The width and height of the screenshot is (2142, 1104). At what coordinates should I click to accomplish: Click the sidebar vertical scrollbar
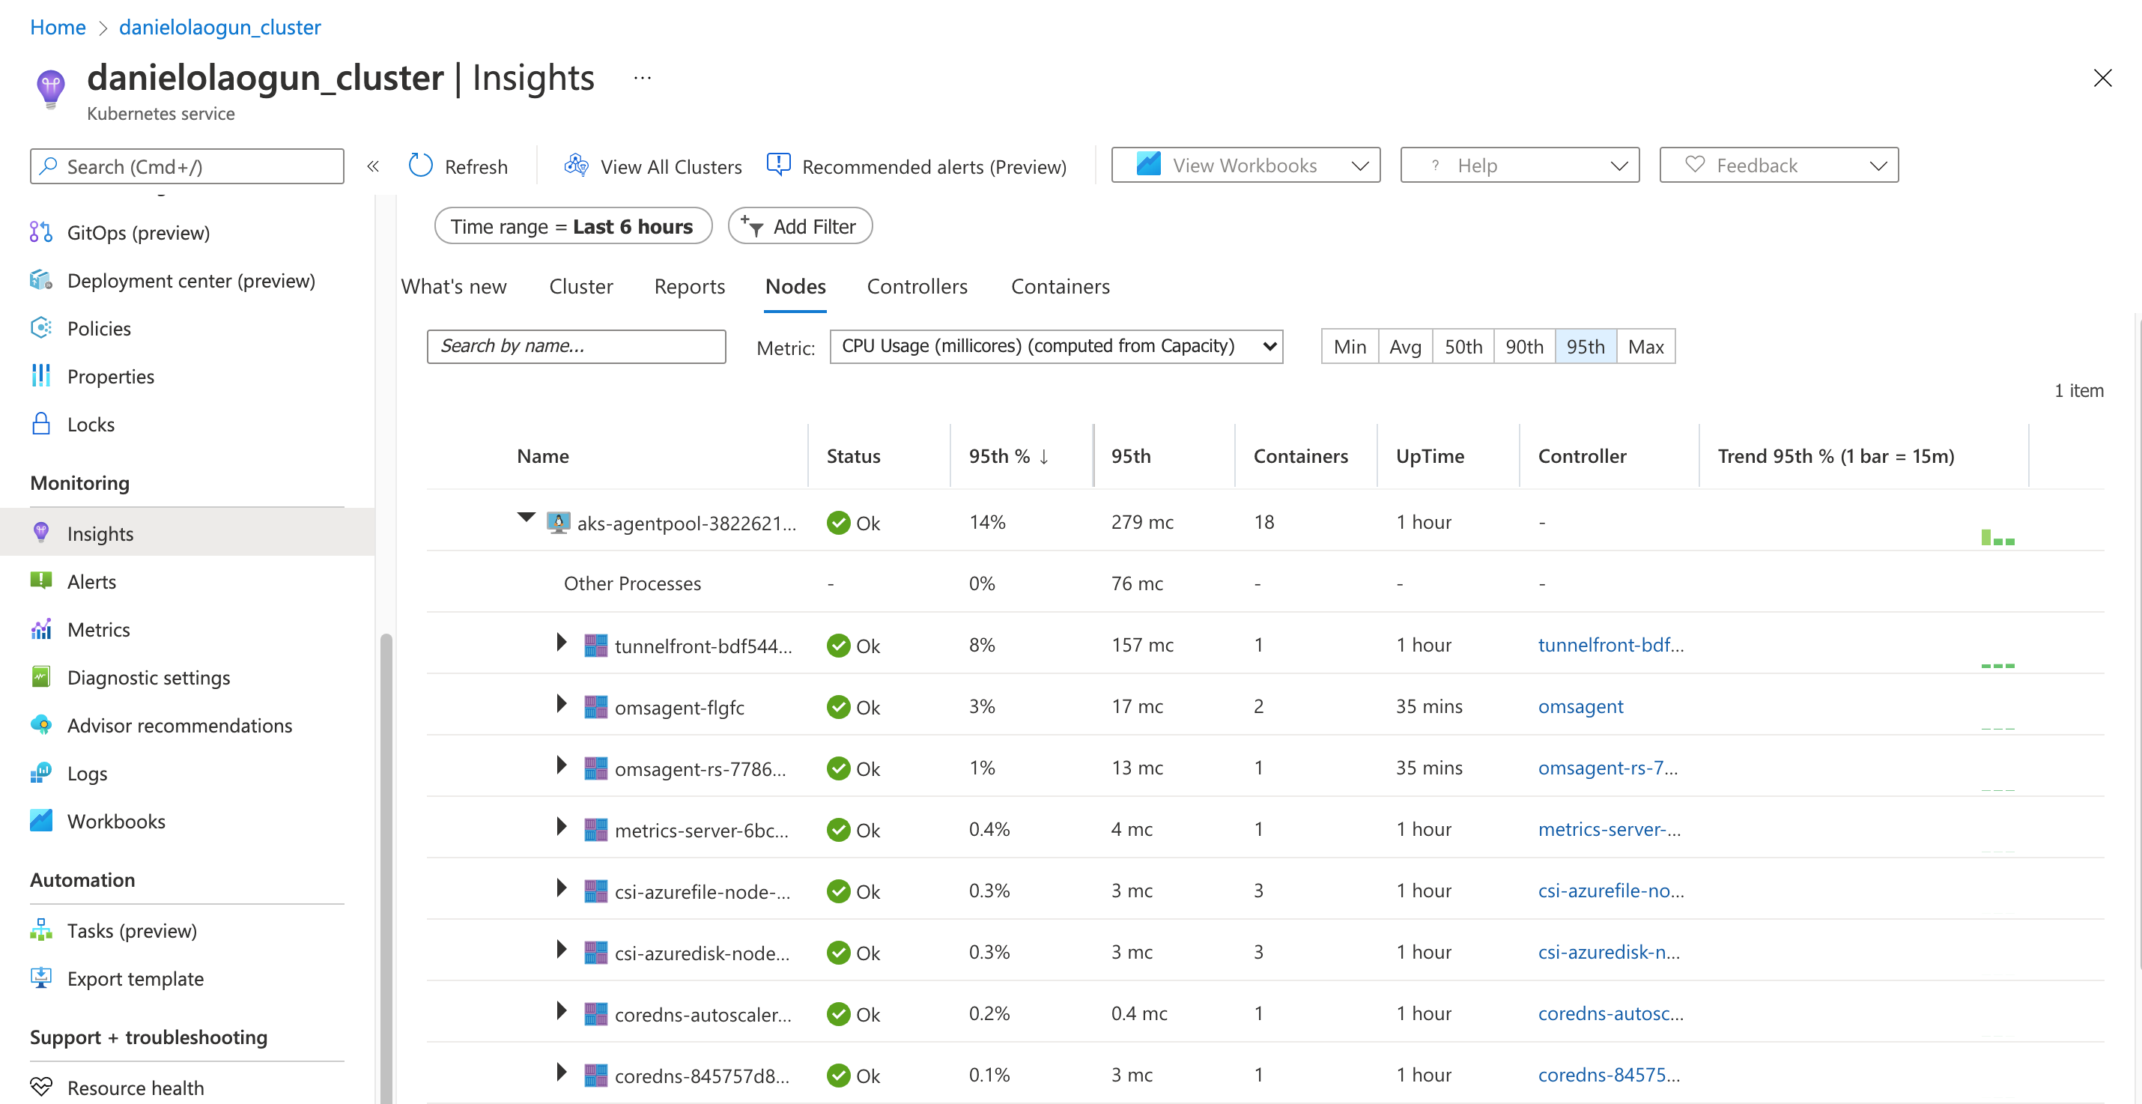pyautogui.click(x=386, y=864)
